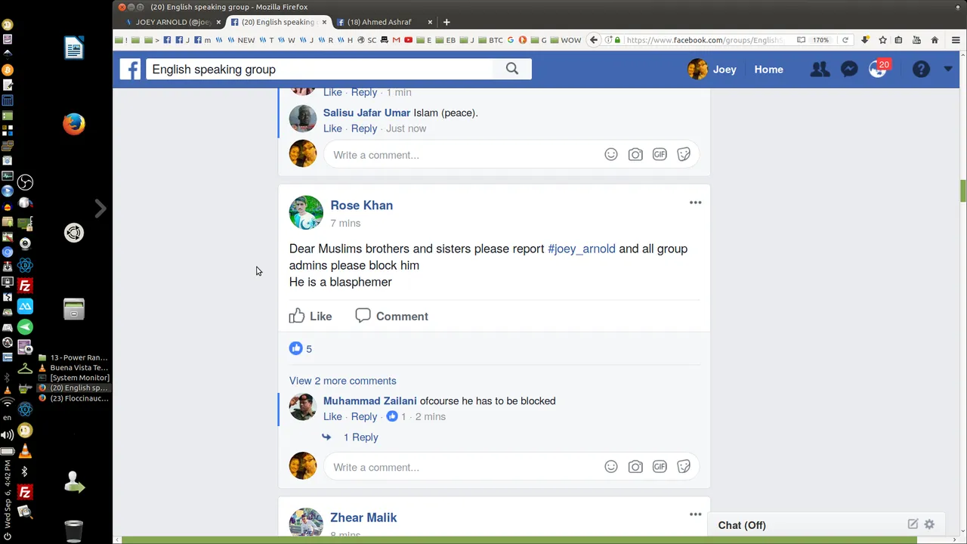This screenshot has width=967, height=544.
Task: Click the Facebook logo icon
Action: 130,70
